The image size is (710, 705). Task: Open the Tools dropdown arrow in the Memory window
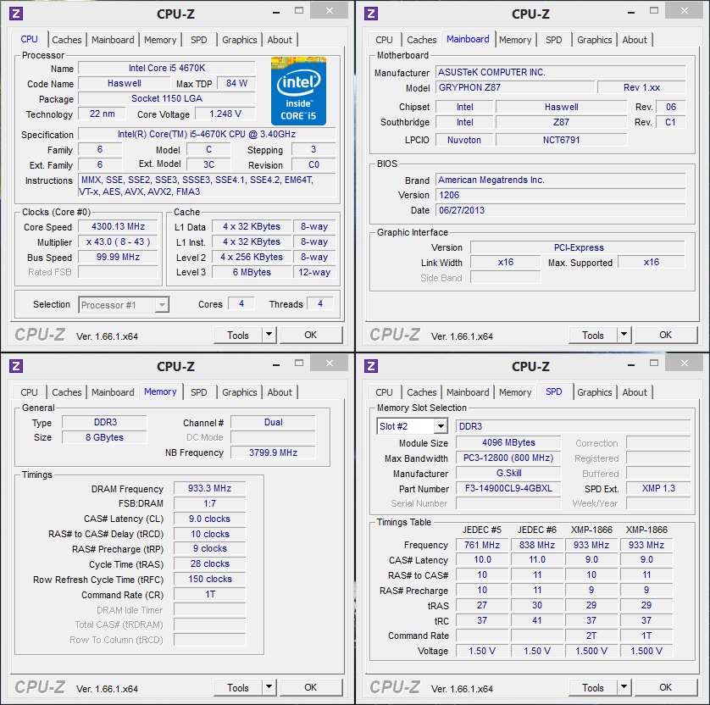tap(269, 687)
